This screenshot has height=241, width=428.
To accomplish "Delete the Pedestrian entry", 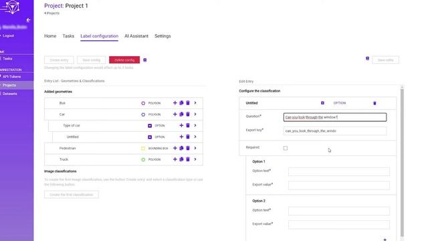I will coord(188,148).
